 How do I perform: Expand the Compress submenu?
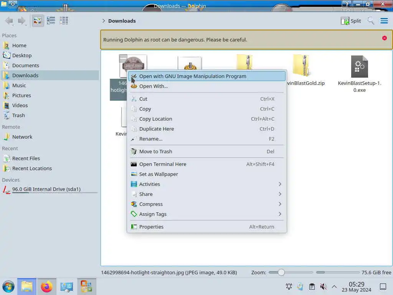coord(207,204)
